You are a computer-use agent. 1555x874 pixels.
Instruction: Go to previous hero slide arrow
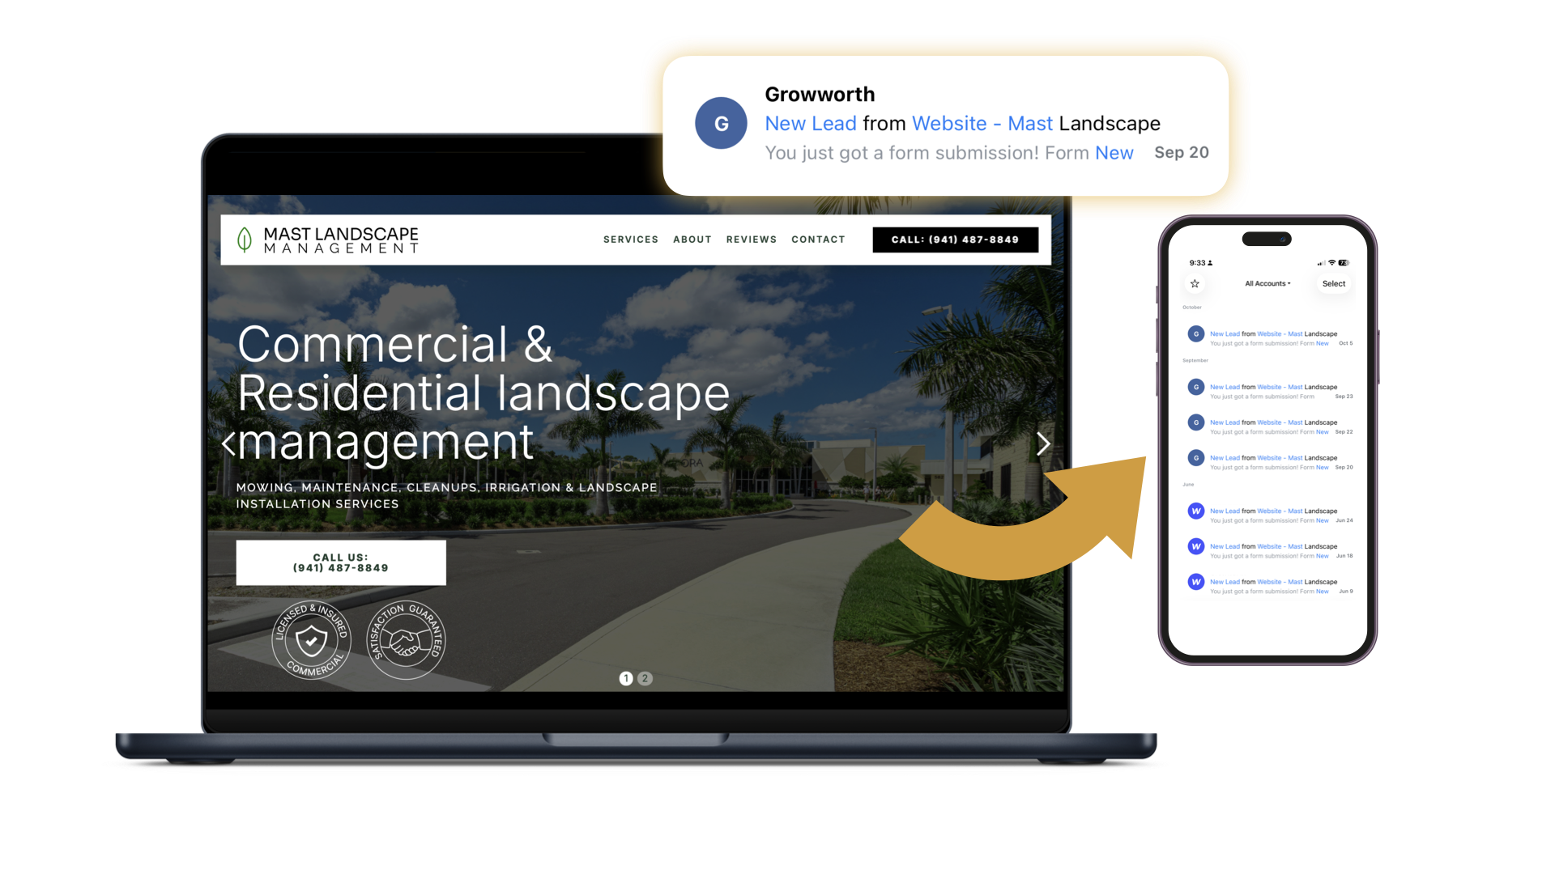[x=228, y=443]
